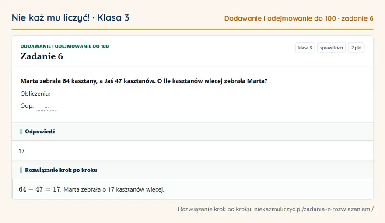
Task: Click the 'Nie każ mu liczyć! · Klasa 3' header title
Action: [70, 17]
